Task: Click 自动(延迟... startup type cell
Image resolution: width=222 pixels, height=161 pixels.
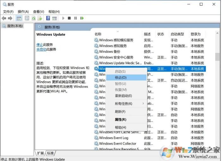Action: click(179, 80)
